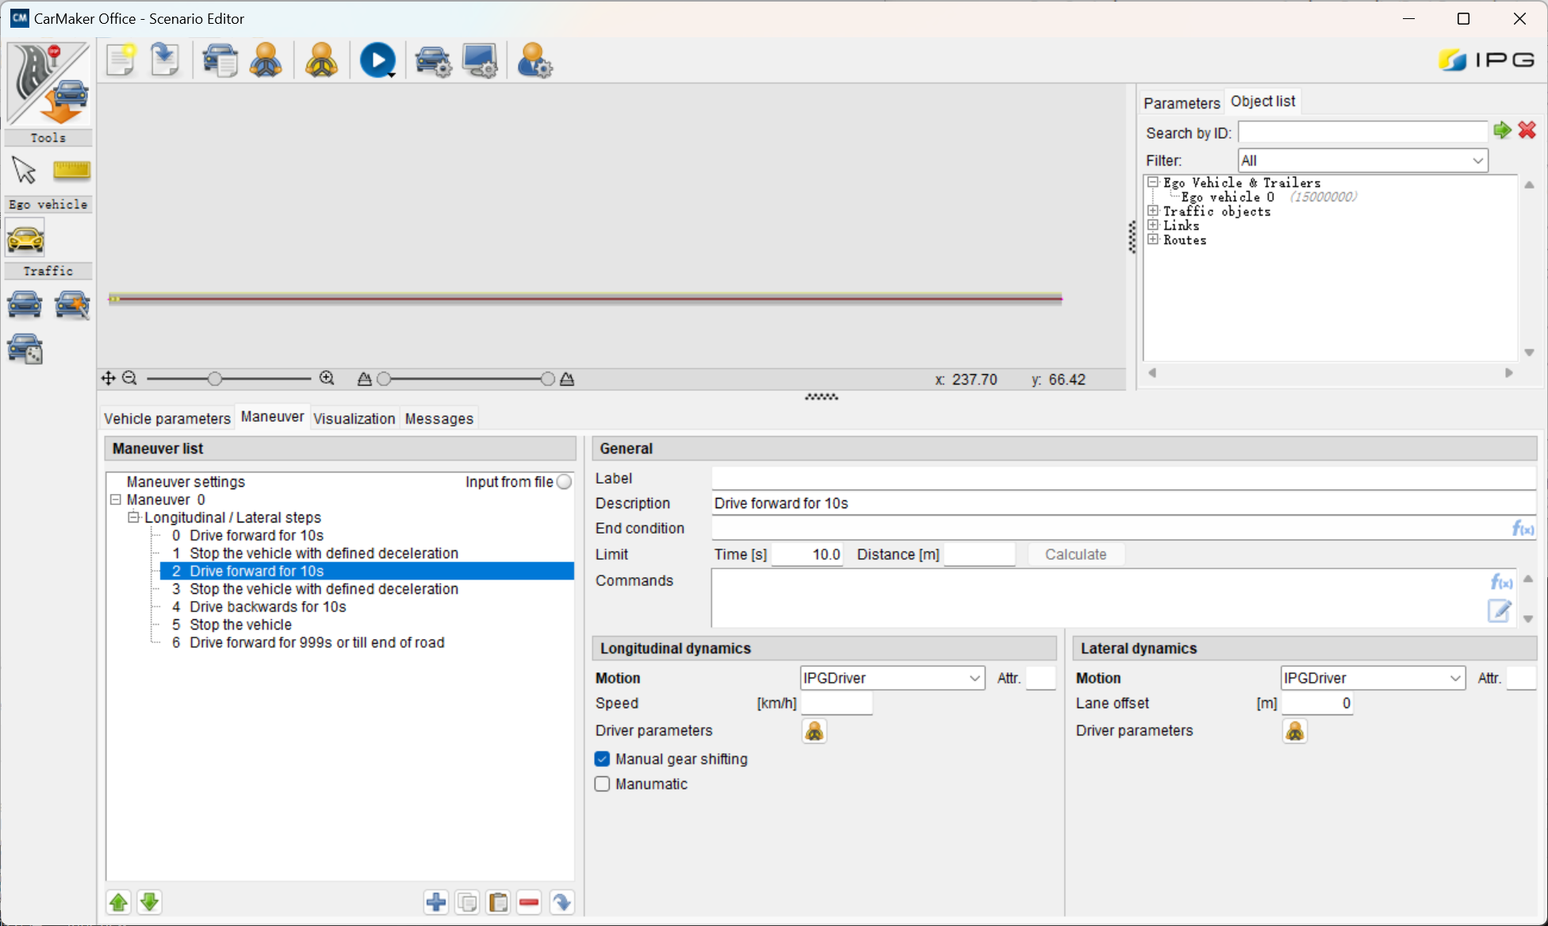Viewport: 1548px width, 926px height.
Task: Paste maneuver step from clipboard
Action: 498,902
